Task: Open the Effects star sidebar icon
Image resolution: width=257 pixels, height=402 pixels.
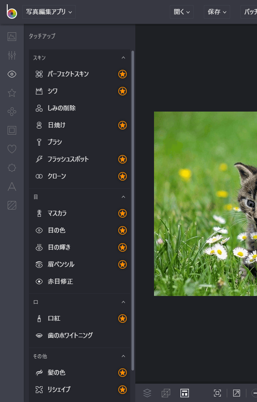Action: 12,93
